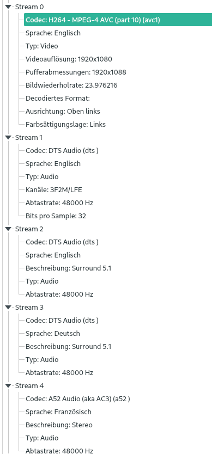Collapse the Stream 0 node
The width and height of the screenshot is (212, 454).
pos(8,7)
